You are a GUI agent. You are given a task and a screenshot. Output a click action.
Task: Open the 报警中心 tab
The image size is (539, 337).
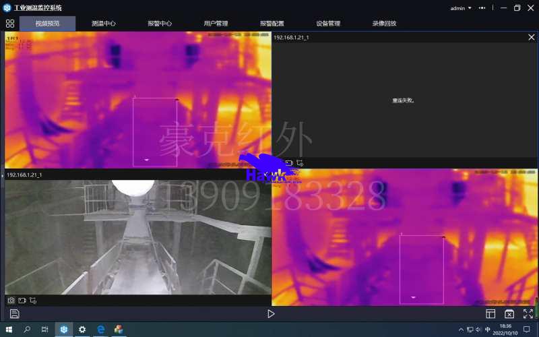point(160,23)
